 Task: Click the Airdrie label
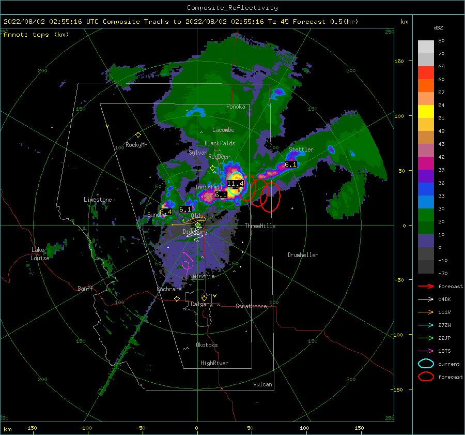(204, 276)
